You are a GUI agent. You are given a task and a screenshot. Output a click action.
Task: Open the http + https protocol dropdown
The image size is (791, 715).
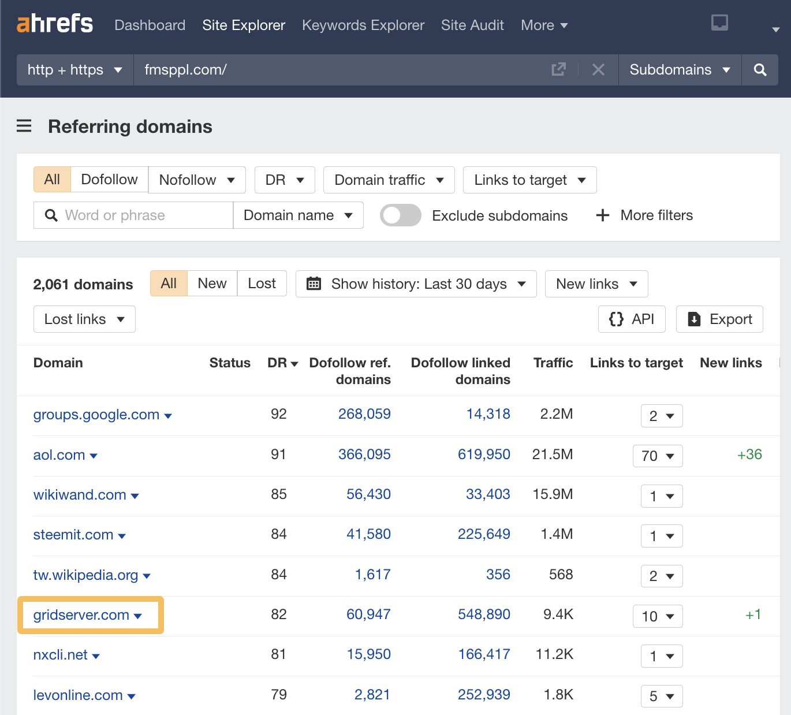pos(74,69)
